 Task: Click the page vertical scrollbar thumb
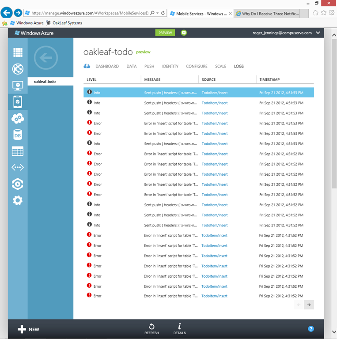334,113
